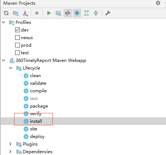Uncheck the dev profile checkbox

(x=17, y=30)
